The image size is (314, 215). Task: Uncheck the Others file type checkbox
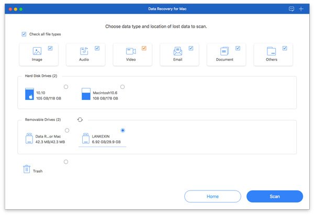285,48
